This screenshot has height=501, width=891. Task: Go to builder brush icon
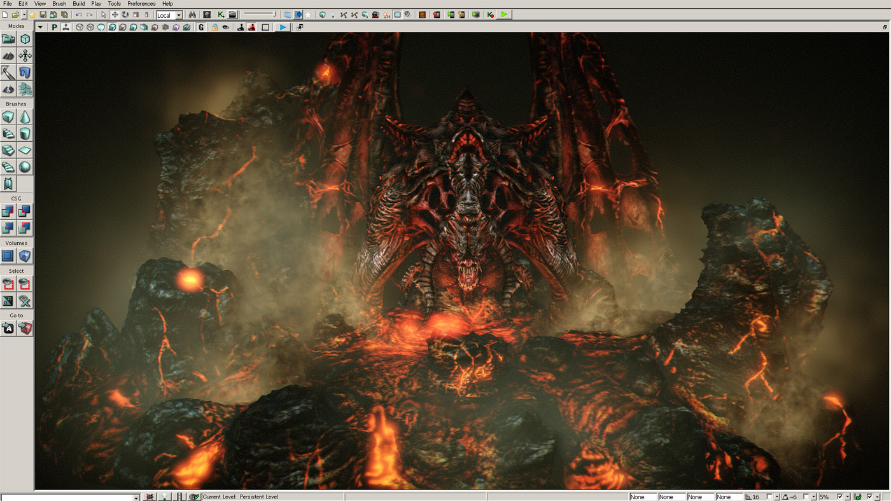click(25, 328)
